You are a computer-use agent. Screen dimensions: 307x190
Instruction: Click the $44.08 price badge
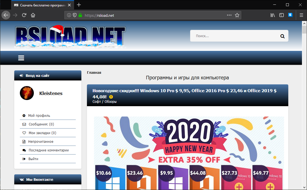(x=198, y=173)
